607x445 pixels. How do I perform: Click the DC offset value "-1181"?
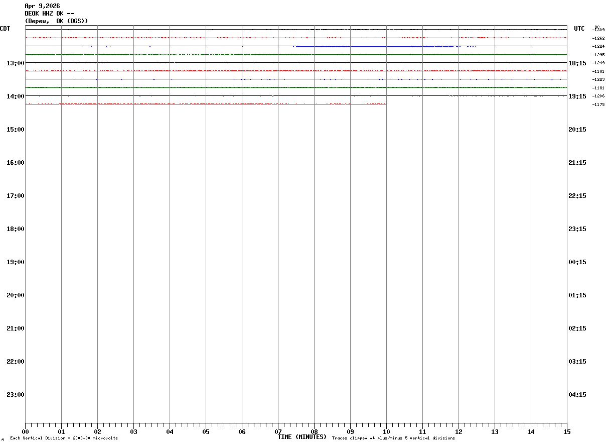[598, 88]
